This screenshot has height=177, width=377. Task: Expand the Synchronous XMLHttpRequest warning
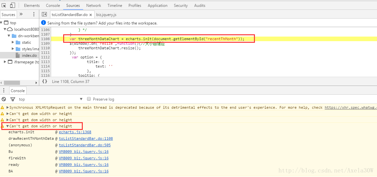tap(8, 107)
